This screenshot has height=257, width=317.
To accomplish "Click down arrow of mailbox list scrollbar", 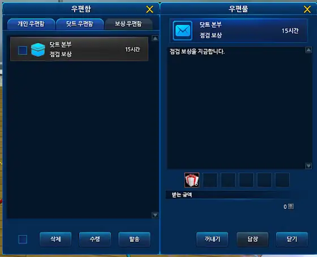I will point(155,215).
